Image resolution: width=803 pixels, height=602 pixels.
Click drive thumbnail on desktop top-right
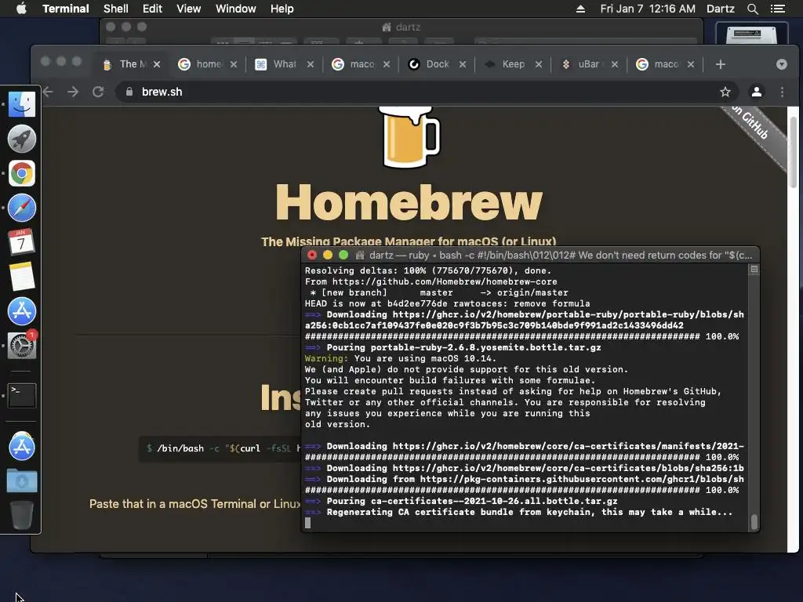point(751,34)
